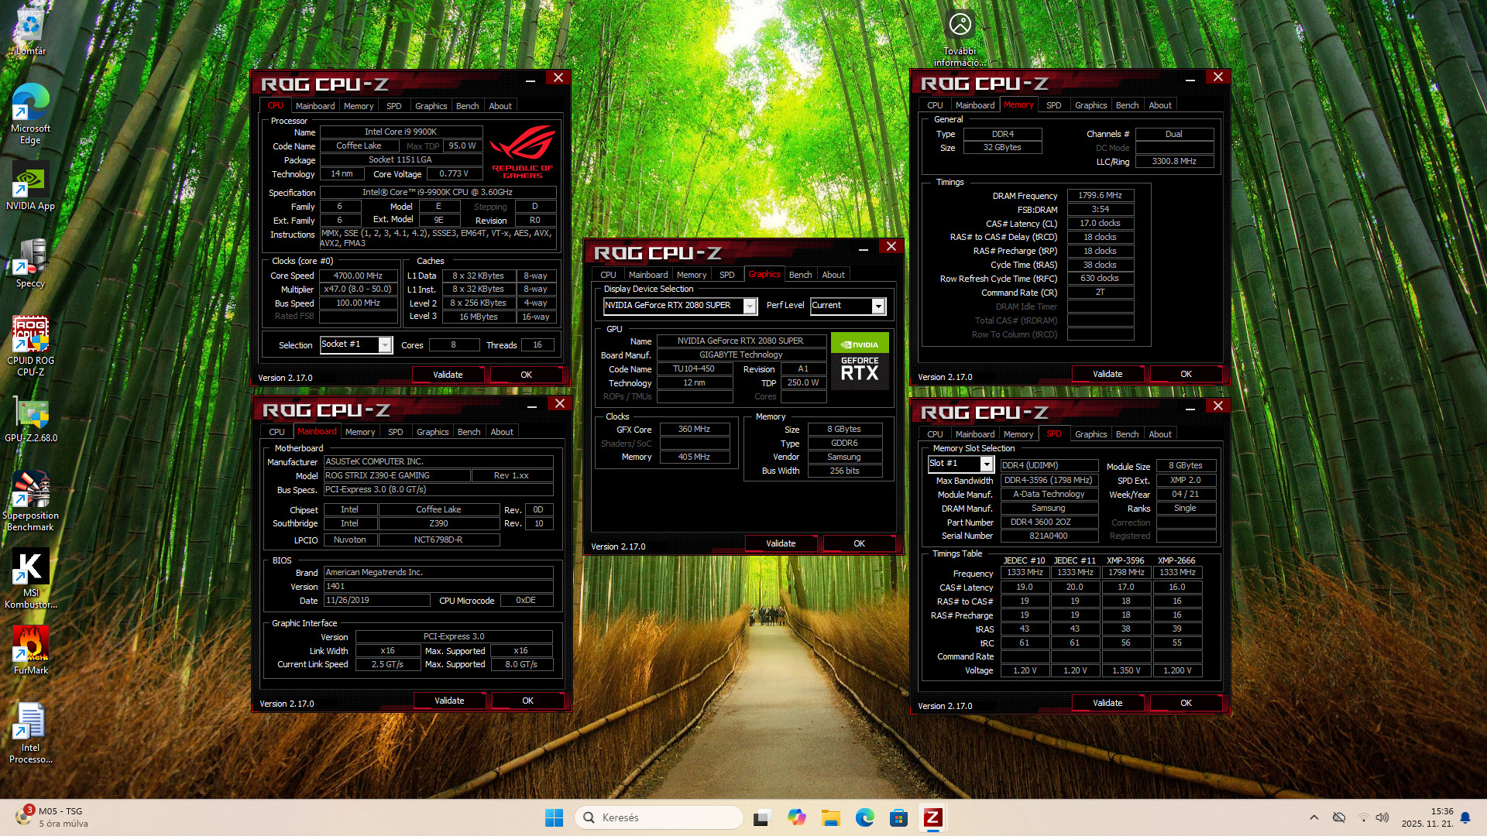The image size is (1487, 836).
Task: Open the display device selection dropdown
Action: [x=750, y=306]
